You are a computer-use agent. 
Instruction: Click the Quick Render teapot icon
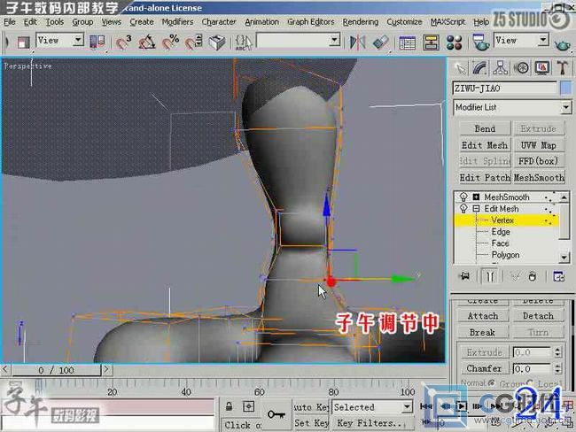(563, 44)
